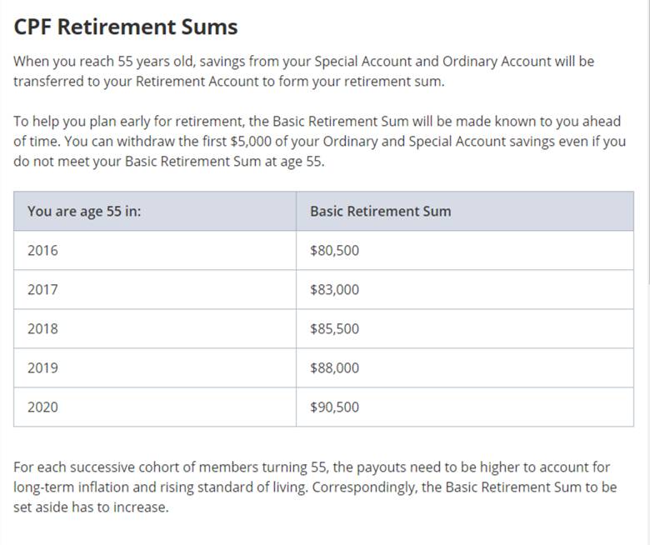Select the 2017 year cell

point(43,290)
